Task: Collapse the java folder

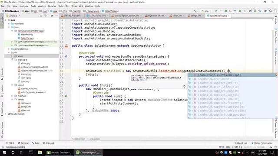Action: [x=9, y=27]
